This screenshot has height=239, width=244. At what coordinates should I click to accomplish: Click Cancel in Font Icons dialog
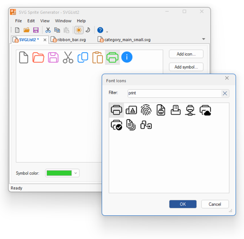(215, 204)
